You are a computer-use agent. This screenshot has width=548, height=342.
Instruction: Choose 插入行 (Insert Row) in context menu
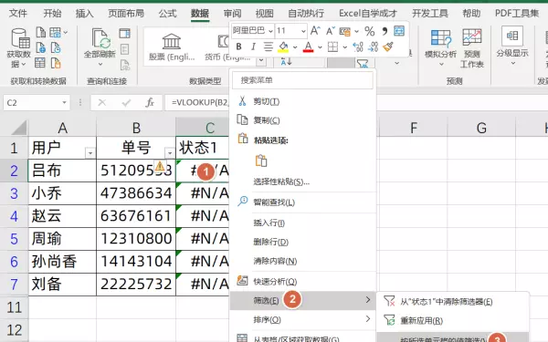pos(302,223)
